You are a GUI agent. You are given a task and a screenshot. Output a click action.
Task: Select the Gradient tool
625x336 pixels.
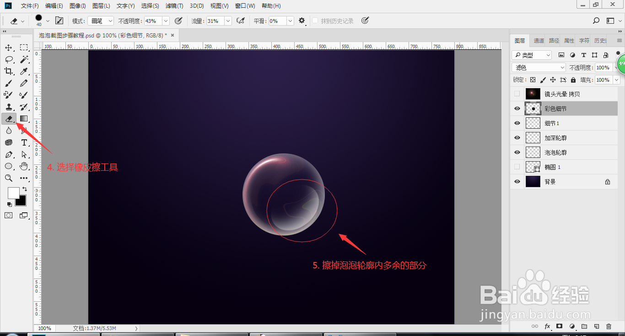pyautogui.click(x=24, y=119)
